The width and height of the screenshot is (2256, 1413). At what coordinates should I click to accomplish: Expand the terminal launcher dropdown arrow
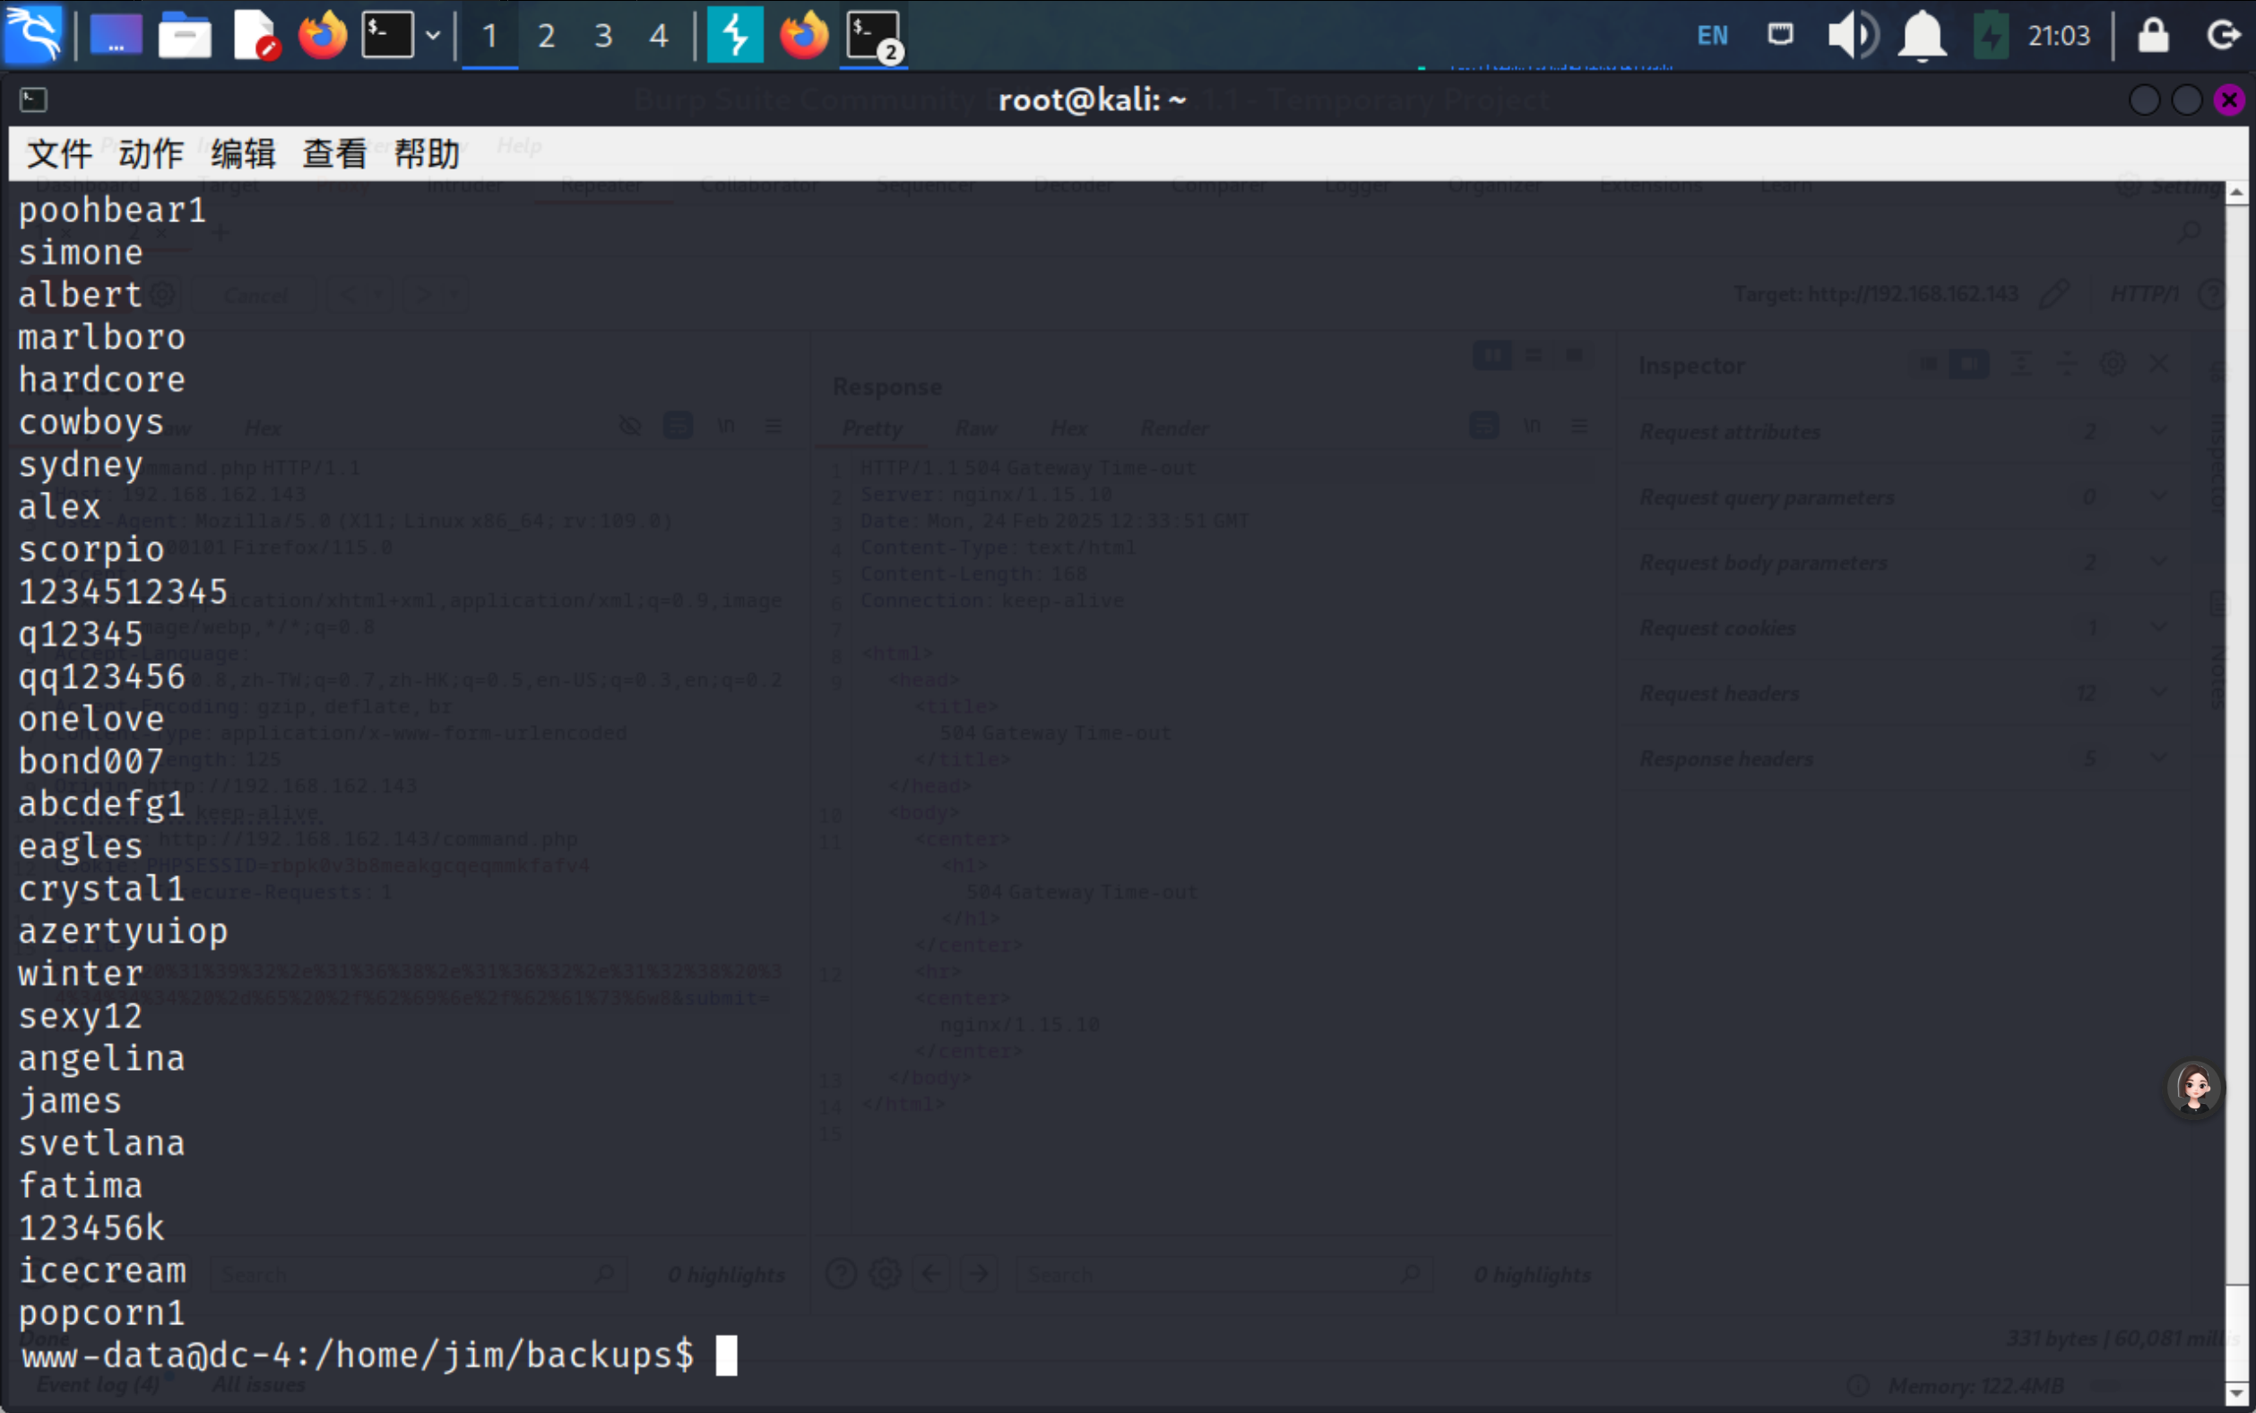click(x=433, y=36)
